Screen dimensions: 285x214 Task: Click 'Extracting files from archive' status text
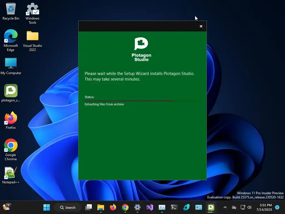click(104, 104)
